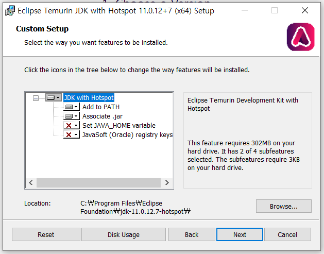
Task: Click the install location path text
Action: point(135,207)
